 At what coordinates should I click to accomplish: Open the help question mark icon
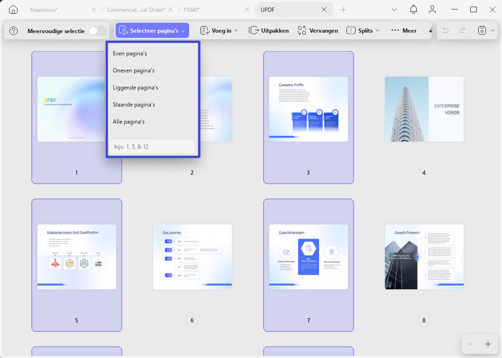click(x=13, y=31)
